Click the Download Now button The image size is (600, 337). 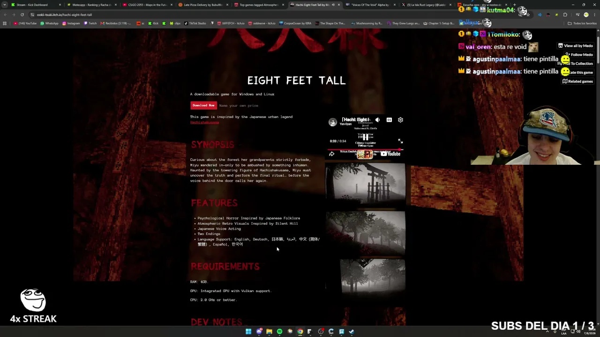(203, 105)
